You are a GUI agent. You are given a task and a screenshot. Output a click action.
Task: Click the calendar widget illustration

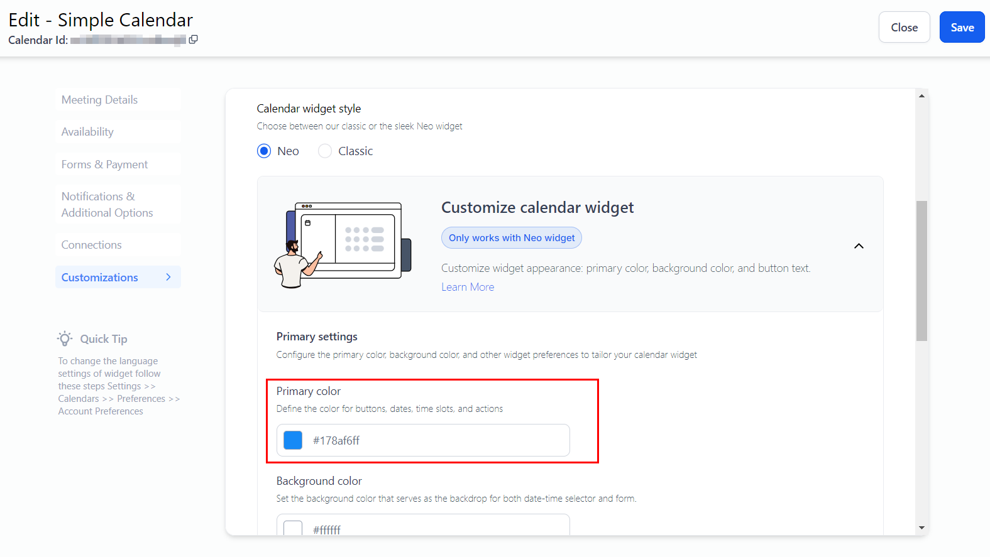point(343,244)
